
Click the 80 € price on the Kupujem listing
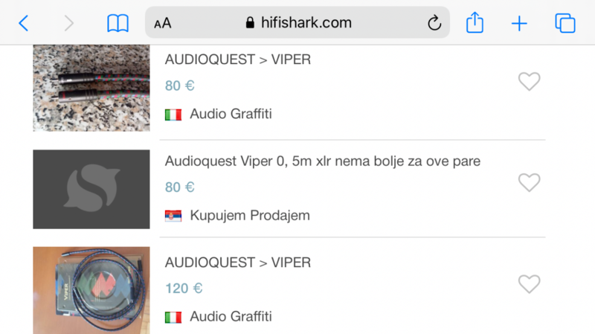[180, 187]
